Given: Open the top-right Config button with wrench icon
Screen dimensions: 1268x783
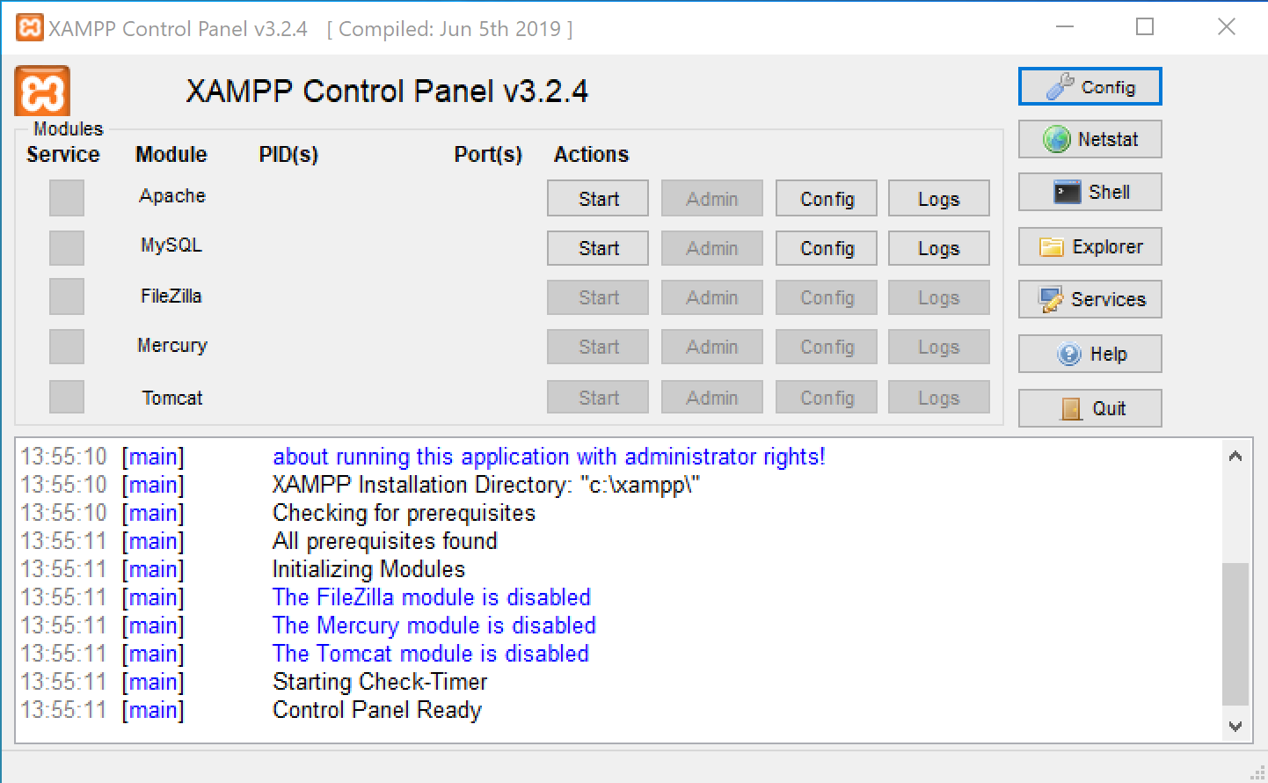Looking at the screenshot, I should coord(1089,86).
